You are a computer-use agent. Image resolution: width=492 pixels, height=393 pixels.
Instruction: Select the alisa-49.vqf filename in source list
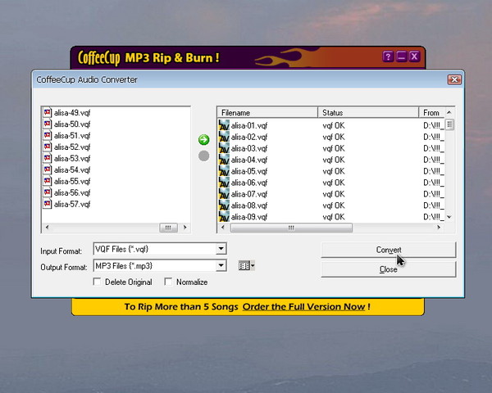pyautogui.click(x=72, y=112)
